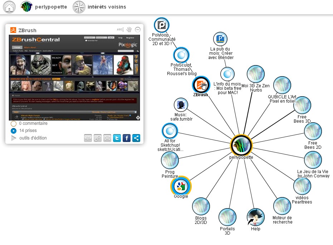Click the blue share icon
This screenshot has height=245, width=333.
(x=136, y=138)
